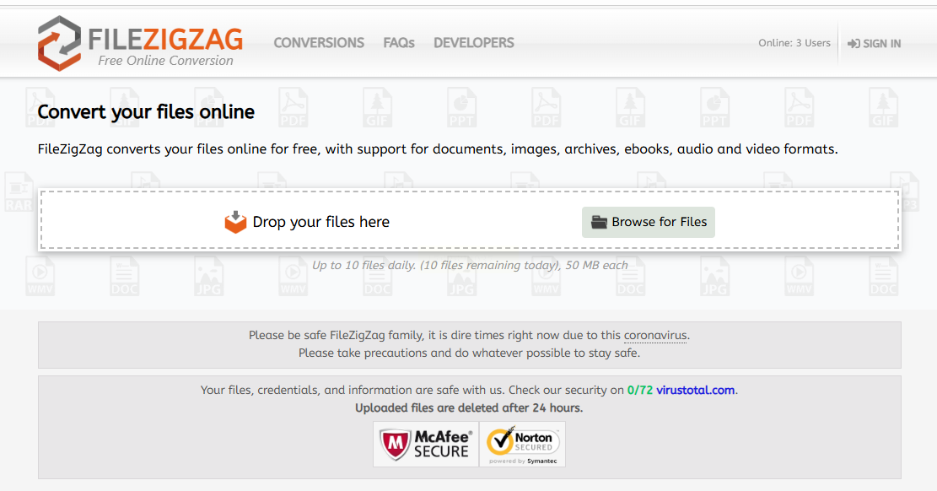Click the Up to 10 files daily text
937x491 pixels.
pyautogui.click(x=470, y=265)
